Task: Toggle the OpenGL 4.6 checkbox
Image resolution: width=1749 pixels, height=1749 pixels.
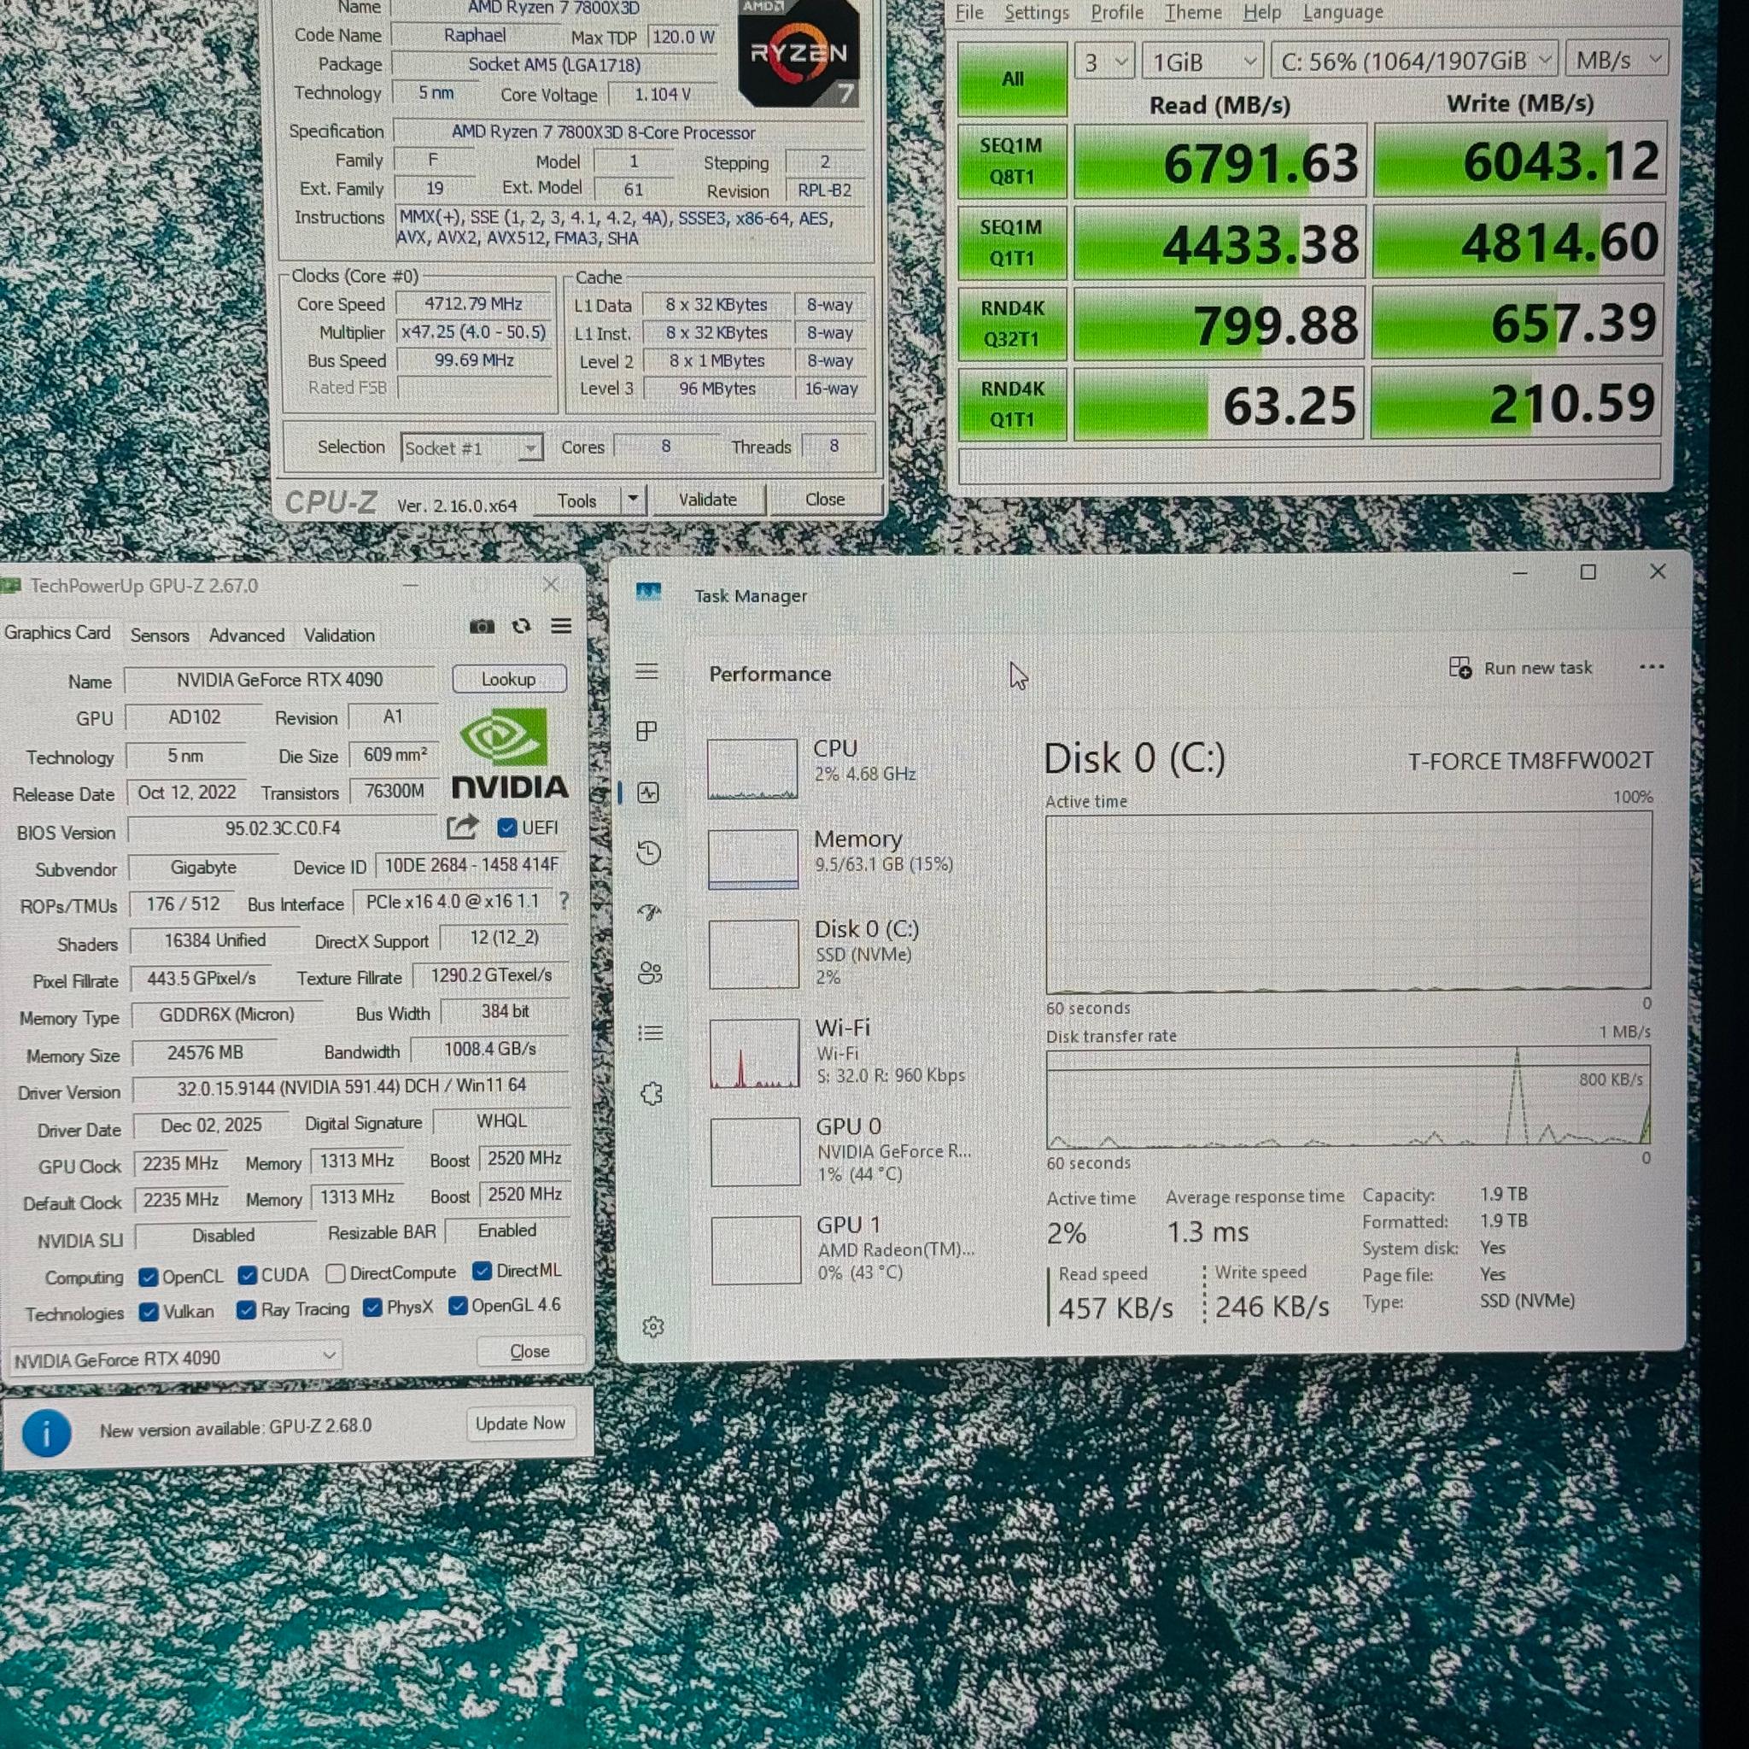Action: [458, 1306]
